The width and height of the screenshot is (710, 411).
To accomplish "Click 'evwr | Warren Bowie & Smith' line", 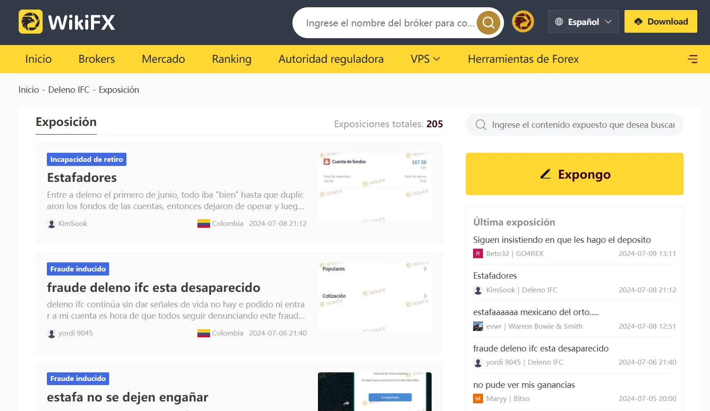I will click(x=534, y=326).
